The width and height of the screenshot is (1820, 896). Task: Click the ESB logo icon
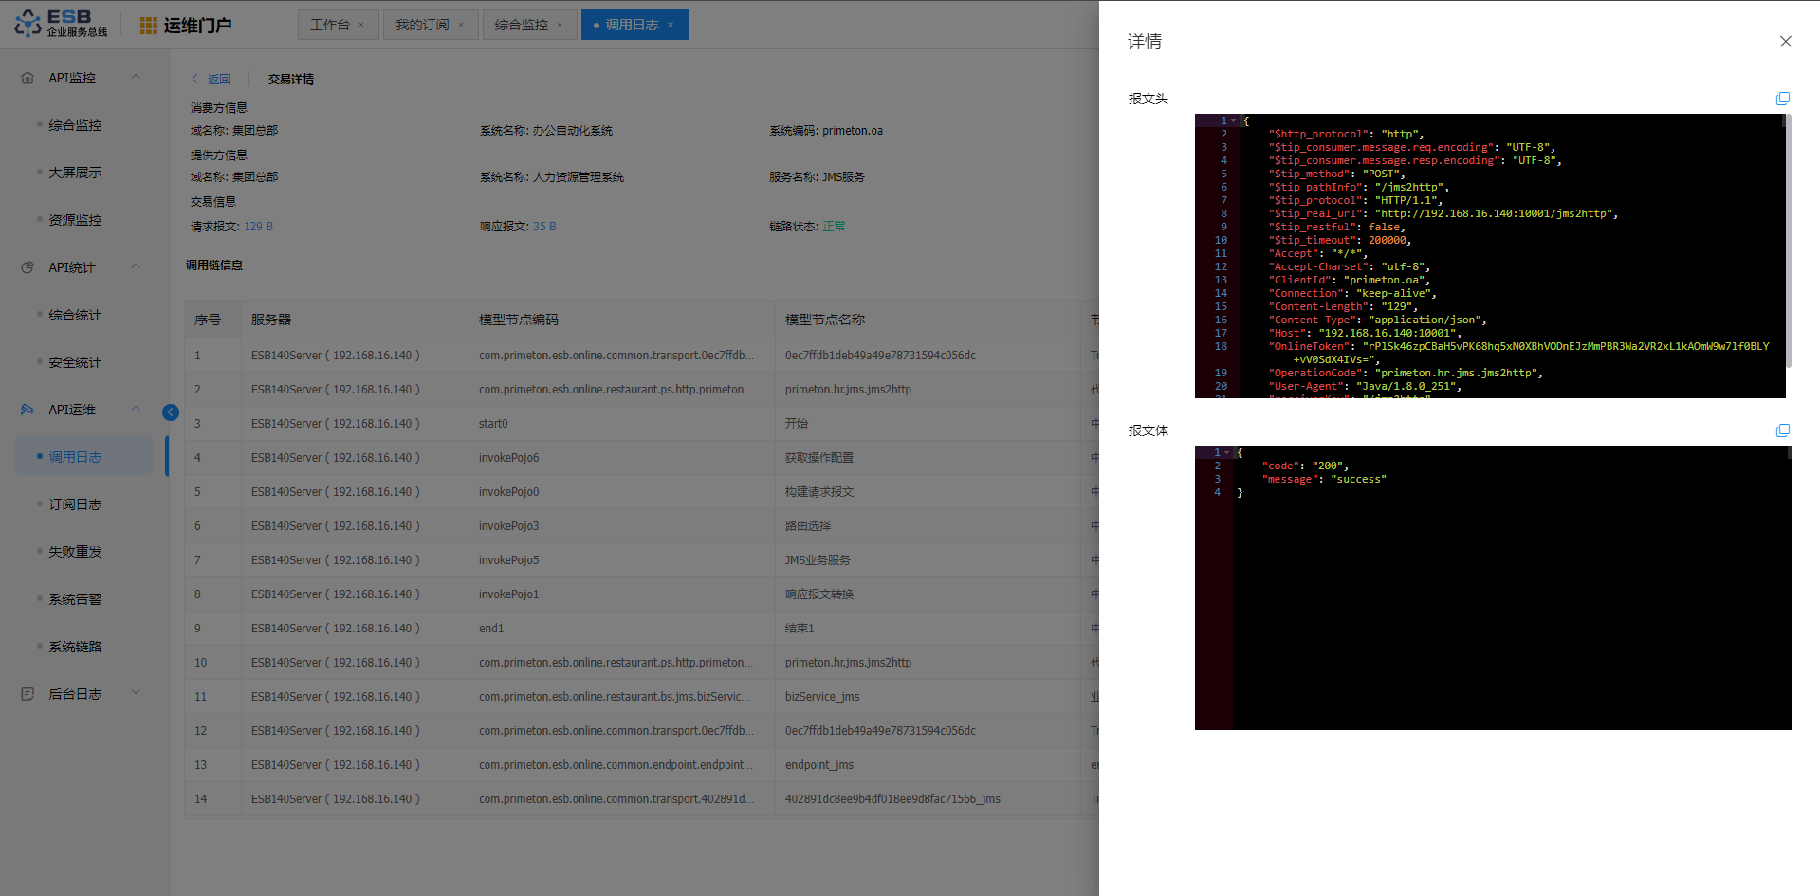click(28, 24)
